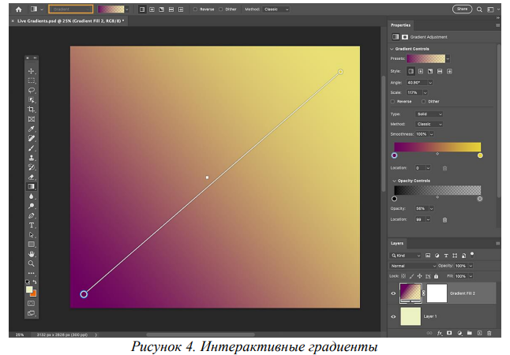This screenshot has width=510, height=355.
Task: Open the Type Solid dropdown
Action: pos(429,114)
